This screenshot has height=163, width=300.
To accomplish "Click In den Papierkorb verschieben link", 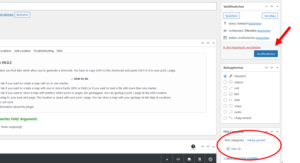I will (x=242, y=47).
